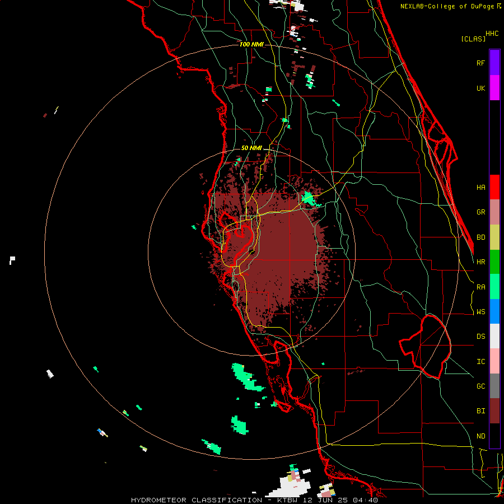Click the 'DS' legend label
This screenshot has height=504, width=504.
[x=480, y=337]
